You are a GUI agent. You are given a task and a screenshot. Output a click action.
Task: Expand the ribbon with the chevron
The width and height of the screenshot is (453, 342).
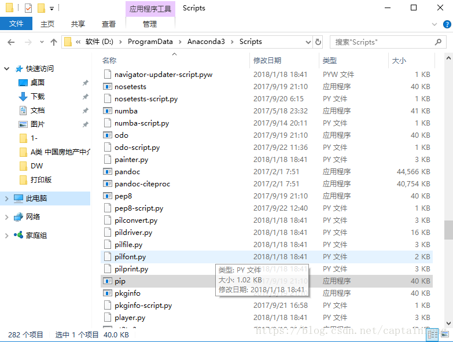coord(434,24)
